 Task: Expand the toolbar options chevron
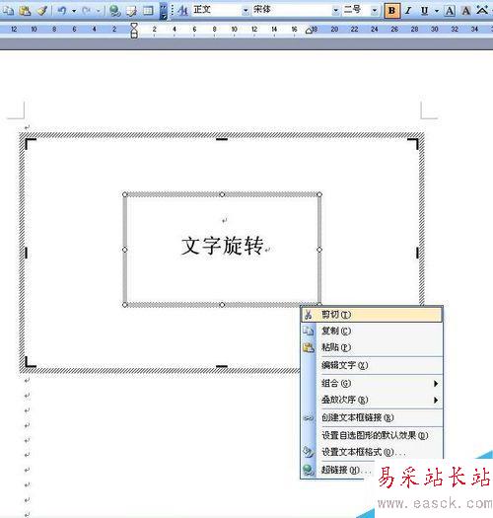(x=164, y=11)
